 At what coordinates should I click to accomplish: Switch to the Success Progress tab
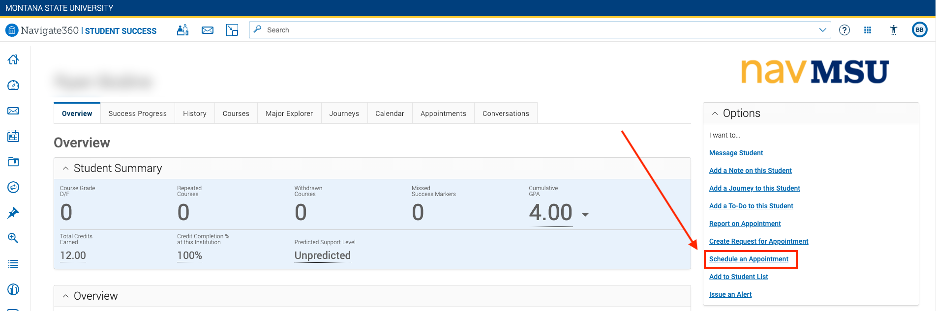[138, 113]
